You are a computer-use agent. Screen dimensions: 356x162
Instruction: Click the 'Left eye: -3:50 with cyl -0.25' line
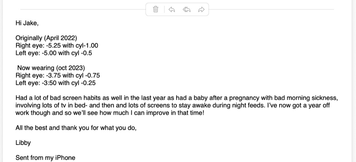click(56, 83)
